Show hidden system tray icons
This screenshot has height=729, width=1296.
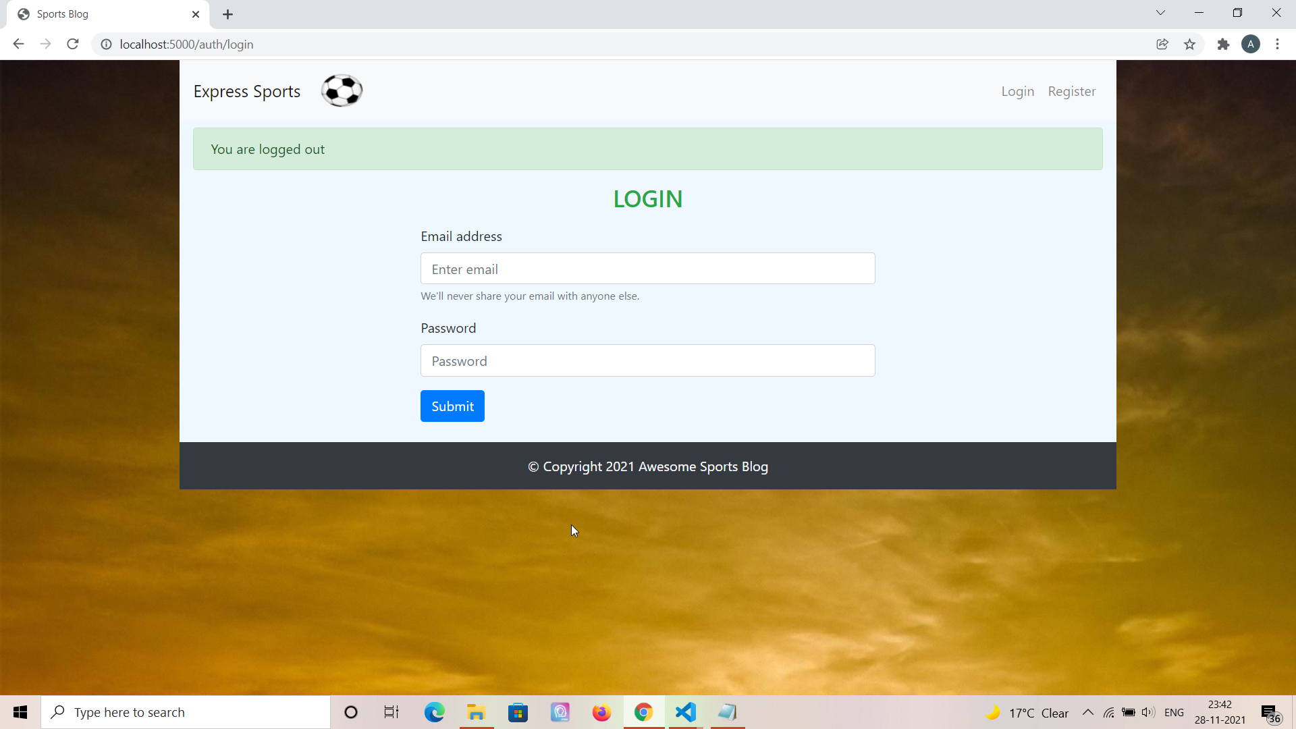tap(1087, 713)
